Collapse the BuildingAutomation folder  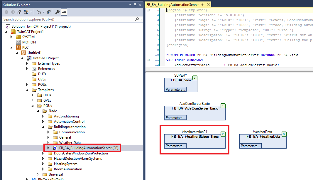(43, 127)
